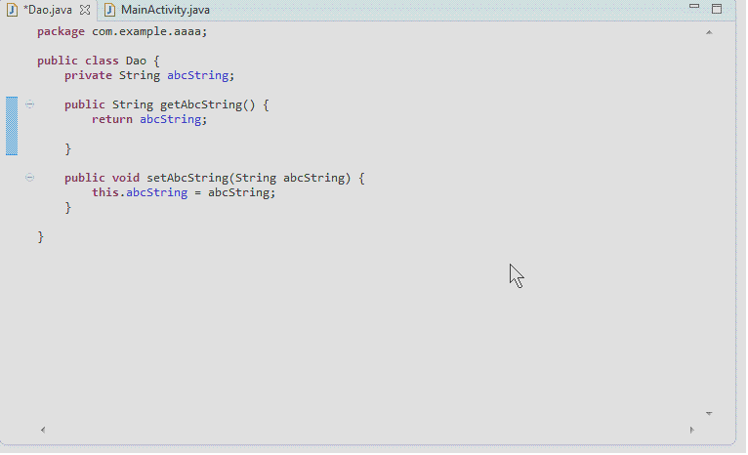Click the Java file icon on MainActivity.java tab
The height and width of the screenshot is (455, 748).
click(109, 10)
